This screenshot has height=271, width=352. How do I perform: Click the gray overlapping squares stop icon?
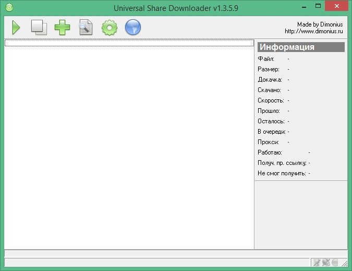tap(39, 28)
